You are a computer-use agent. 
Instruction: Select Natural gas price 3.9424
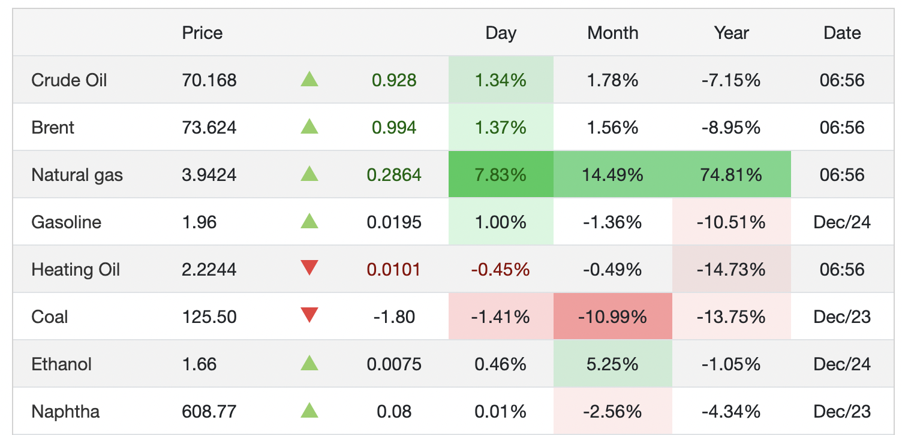[209, 174]
